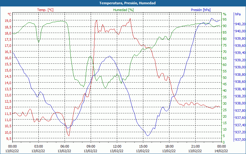The image size is (246, 154).
Task: Select the 18,0 temperature axis tick
Action: 8,33
